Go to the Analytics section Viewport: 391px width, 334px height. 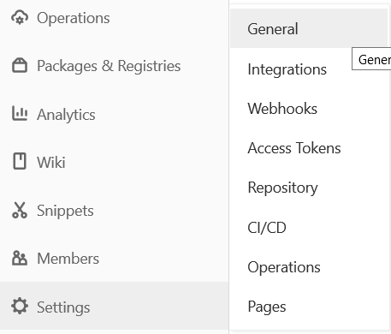pos(114,114)
